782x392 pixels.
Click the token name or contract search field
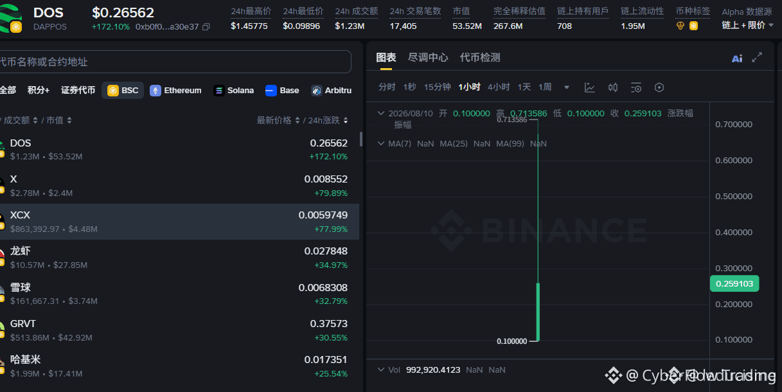coord(175,62)
